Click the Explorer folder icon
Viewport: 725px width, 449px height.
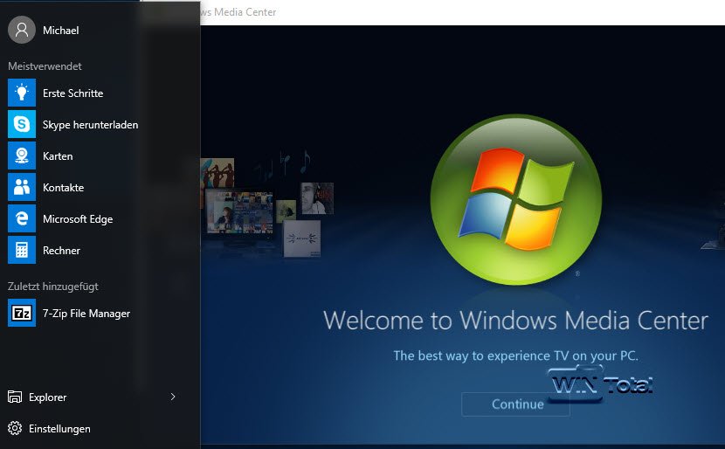15,397
